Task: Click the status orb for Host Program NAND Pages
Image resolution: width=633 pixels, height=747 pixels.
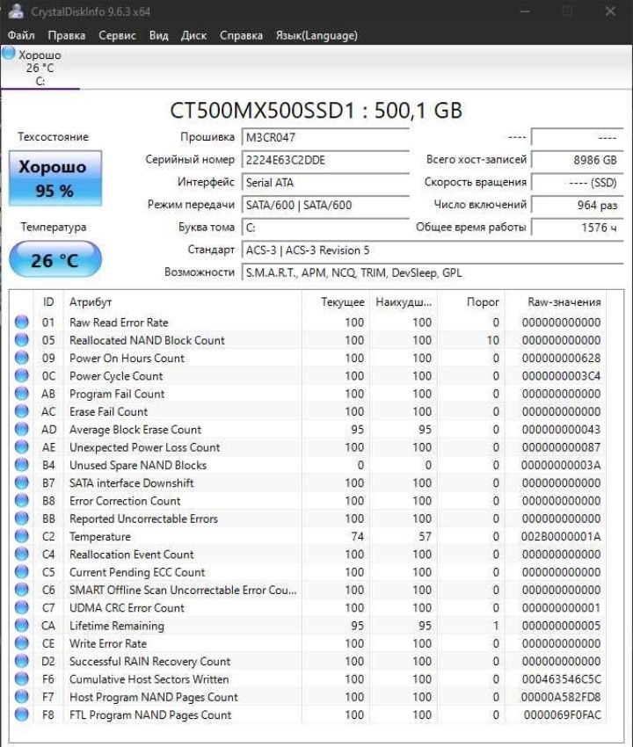Action: tap(21, 697)
